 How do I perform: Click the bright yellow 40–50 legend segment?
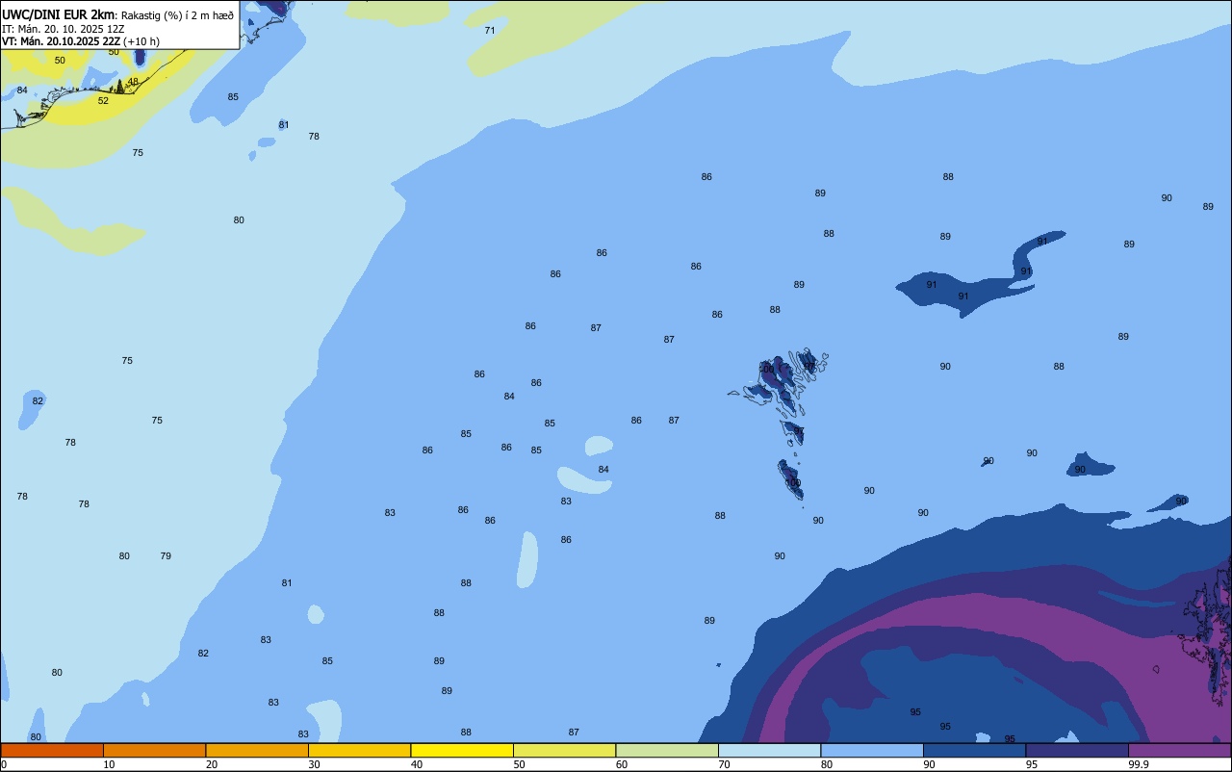[462, 750]
